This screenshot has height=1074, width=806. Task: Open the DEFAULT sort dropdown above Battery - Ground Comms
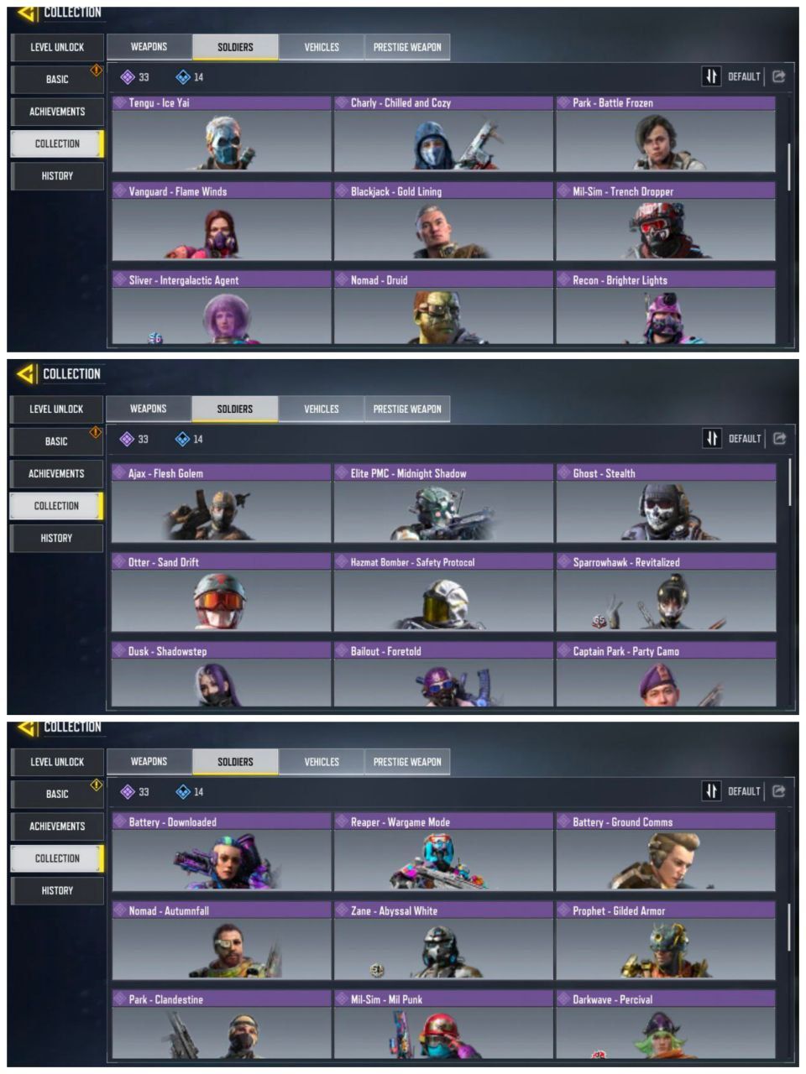[744, 791]
